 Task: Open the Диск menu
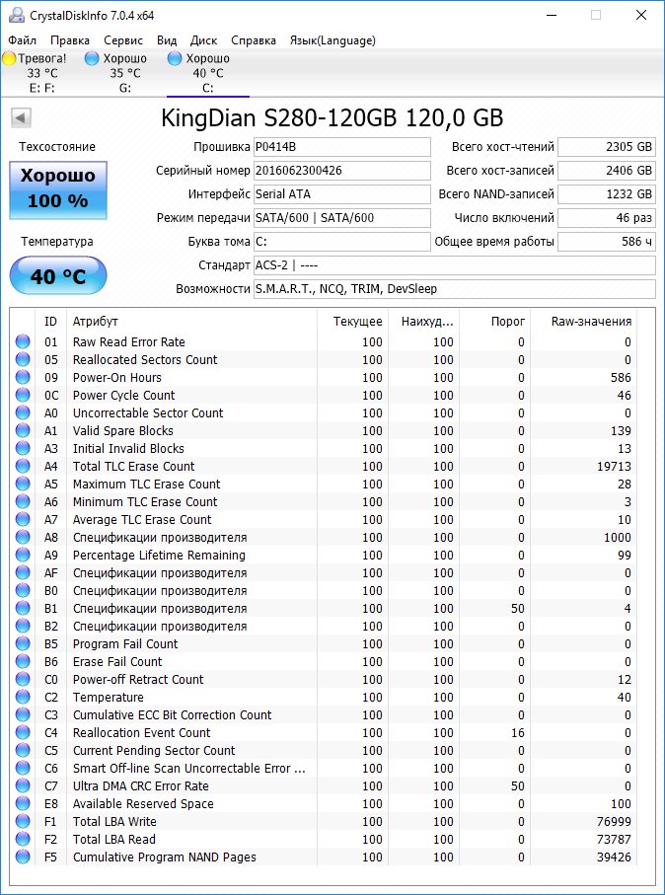pos(204,40)
